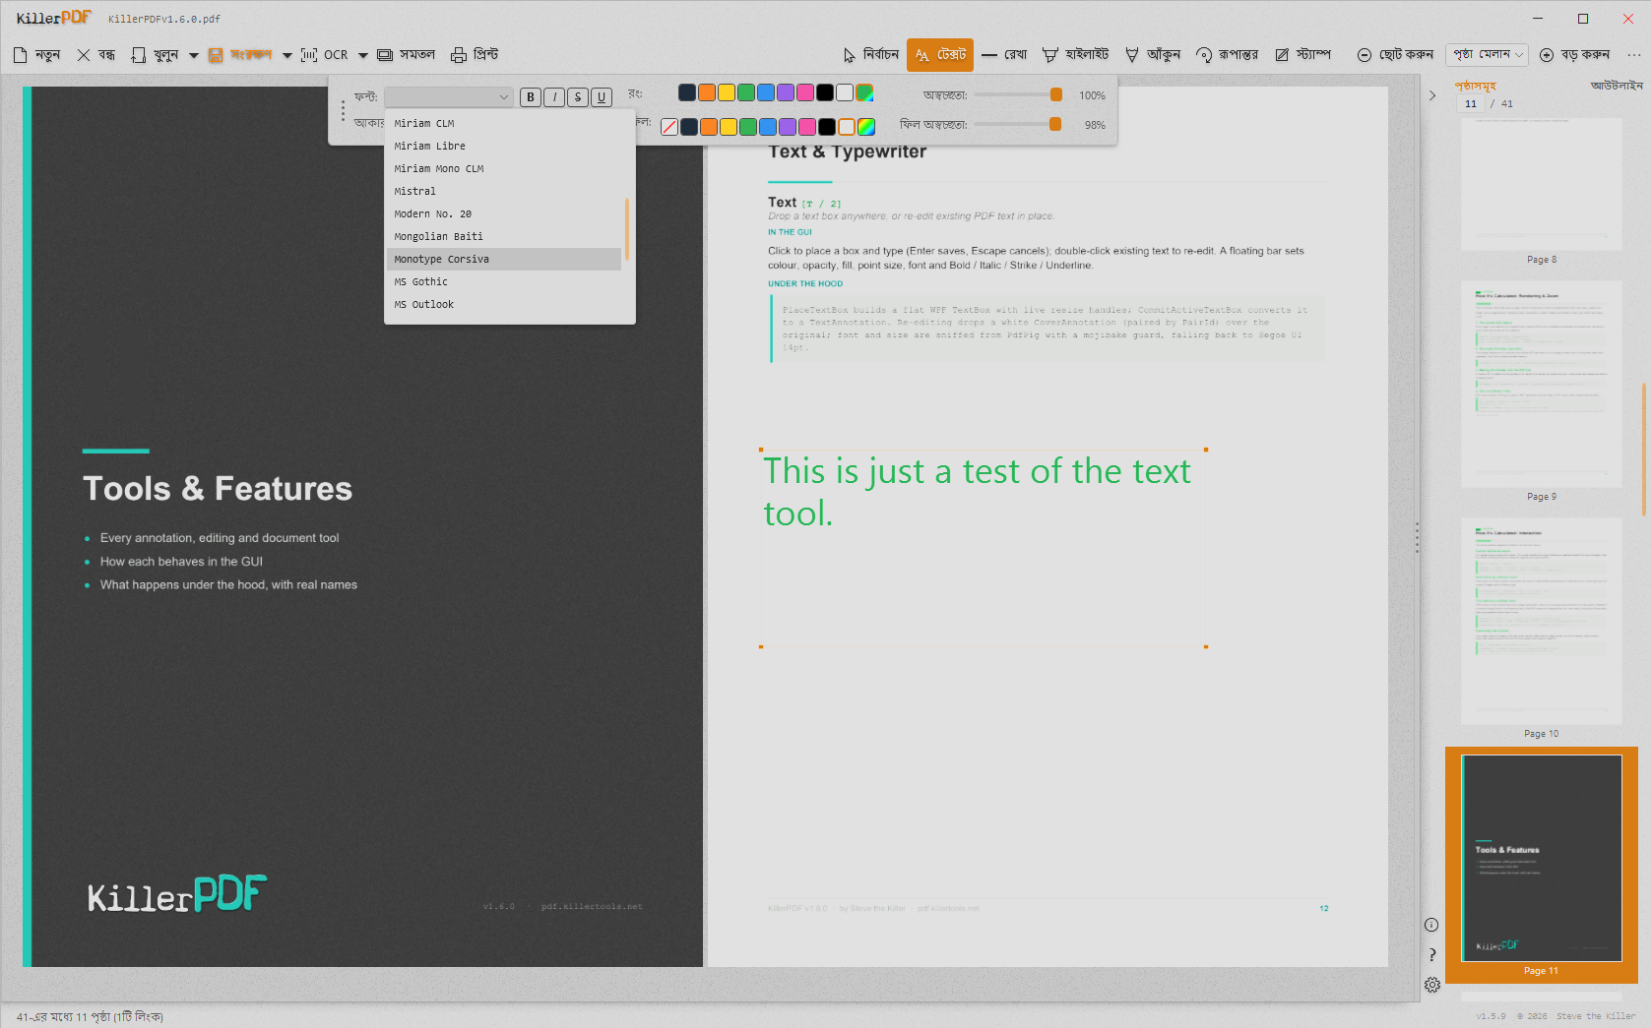Open help question mark icon
The image size is (1651, 1028).
pyautogui.click(x=1431, y=955)
